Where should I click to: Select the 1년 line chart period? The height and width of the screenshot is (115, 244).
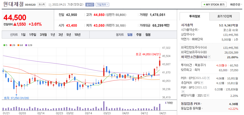click(53, 35)
